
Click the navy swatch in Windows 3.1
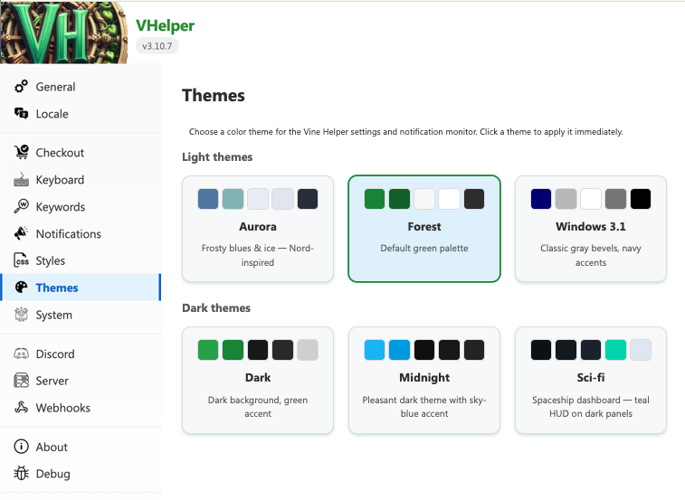(x=541, y=199)
